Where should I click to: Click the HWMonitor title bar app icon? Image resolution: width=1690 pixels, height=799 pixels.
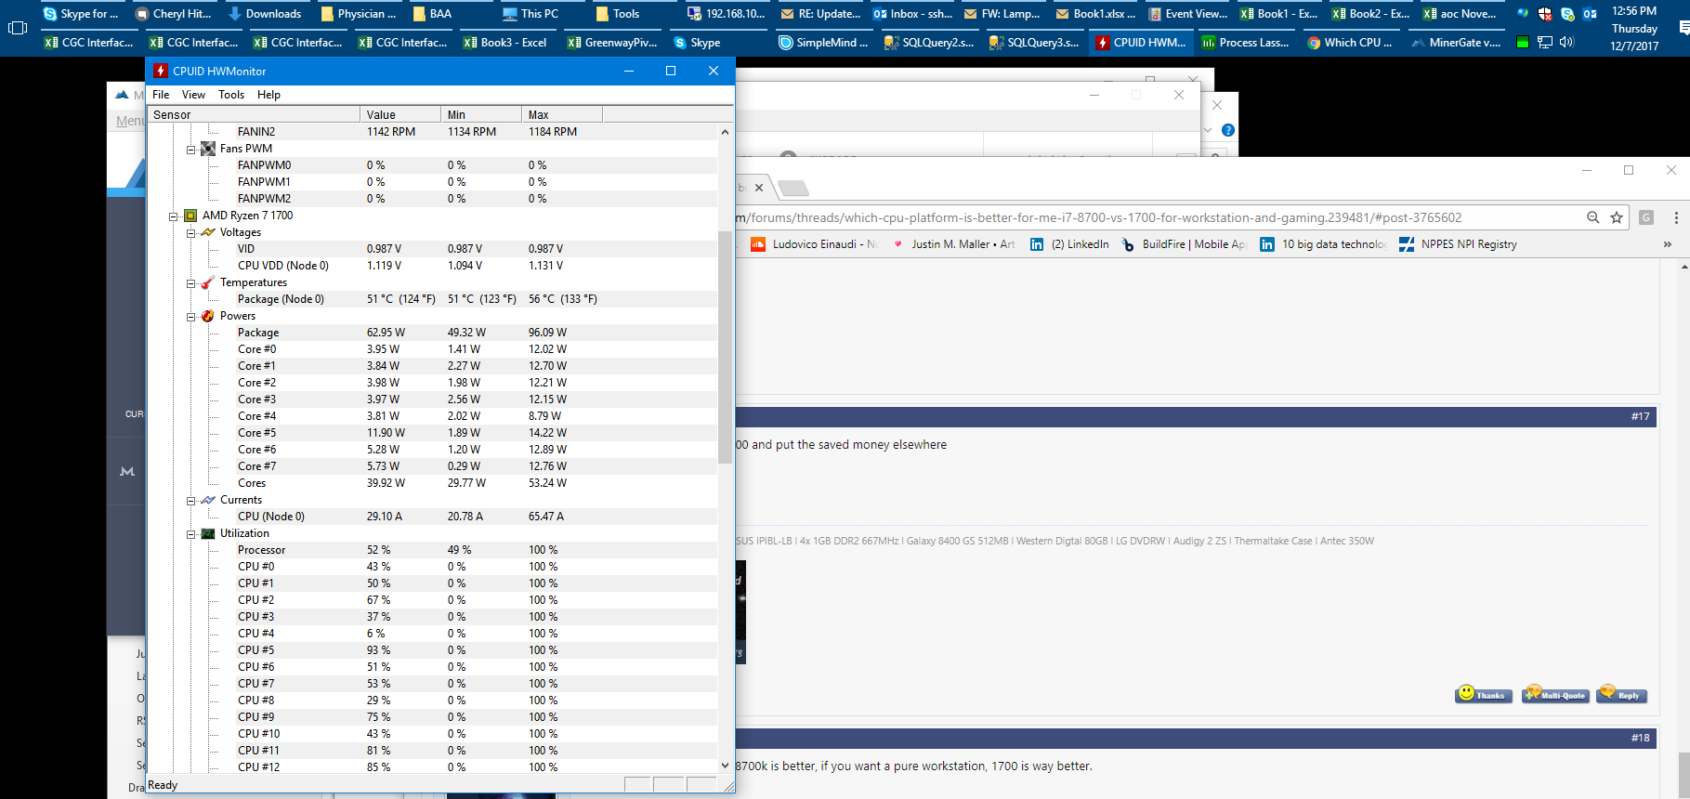(161, 71)
